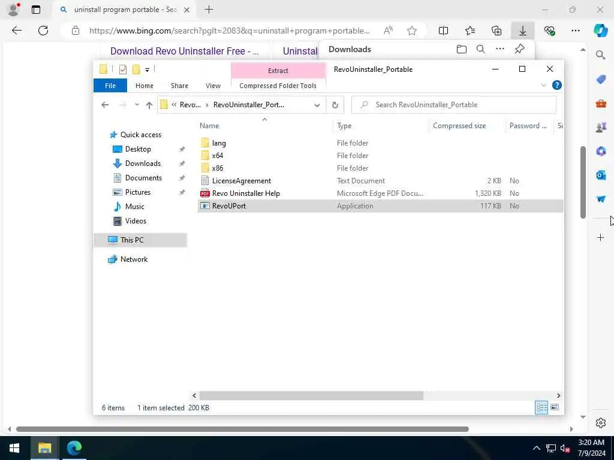
Task: Search downloads in Downloads panel
Action: (481, 49)
